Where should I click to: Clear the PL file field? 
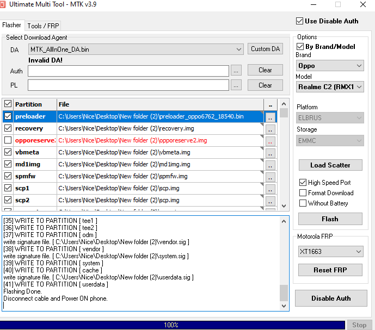click(x=265, y=85)
